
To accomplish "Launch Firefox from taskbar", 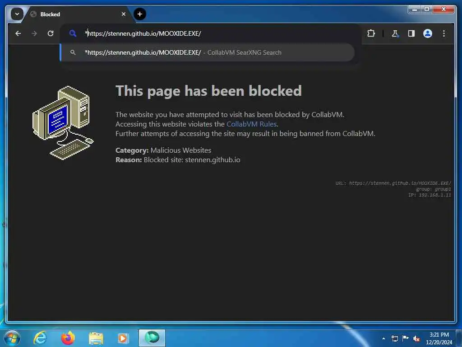I will pos(68,338).
